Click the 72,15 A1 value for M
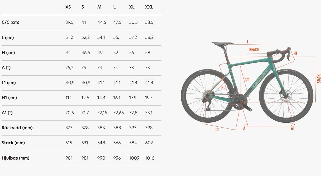Screen dimensions: 321x176 pyautogui.click(x=102, y=113)
